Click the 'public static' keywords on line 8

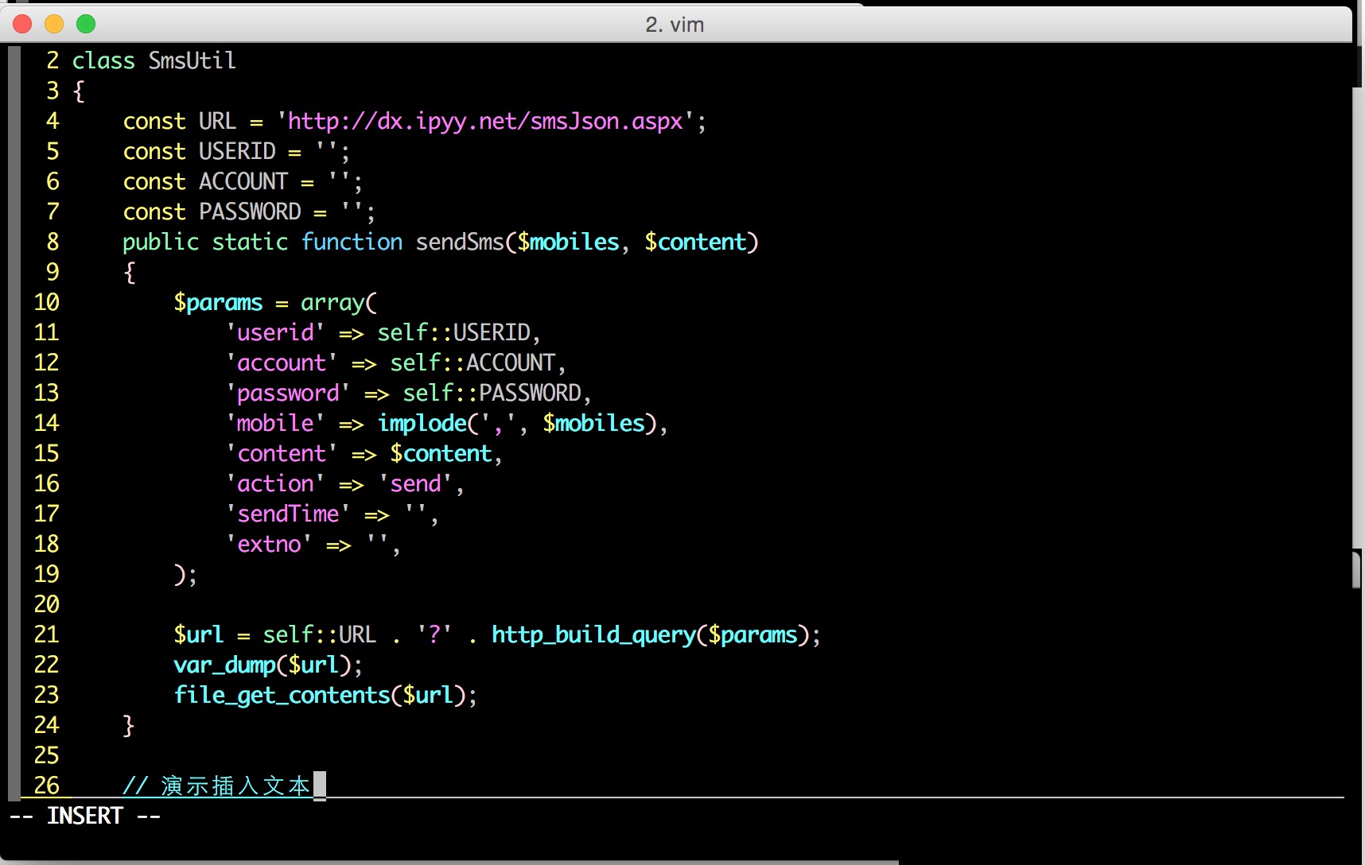pyautogui.click(x=205, y=242)
